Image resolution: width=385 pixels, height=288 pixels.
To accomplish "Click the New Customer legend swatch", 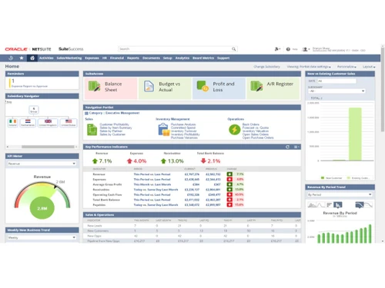I will 323,177.
